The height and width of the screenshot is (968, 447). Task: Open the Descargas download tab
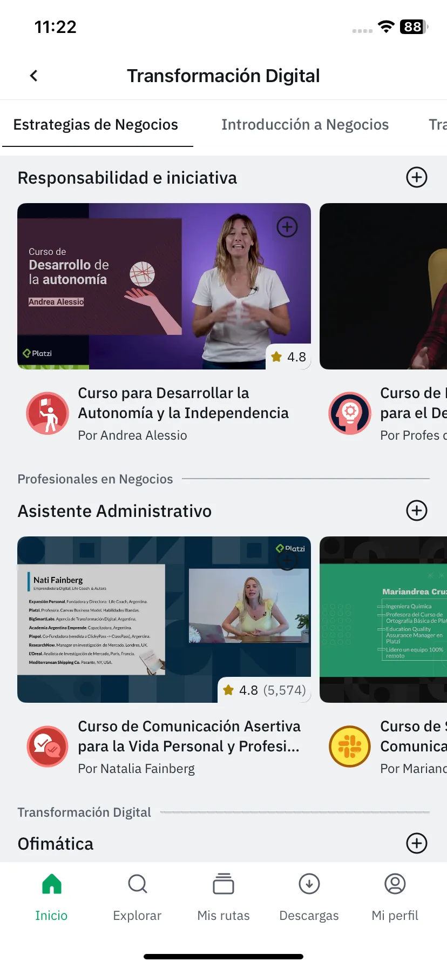309,897
